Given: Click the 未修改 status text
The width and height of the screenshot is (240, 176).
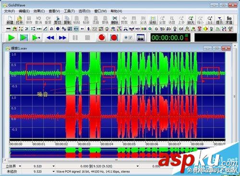Looking at the screenshot, I should [12, 172].
